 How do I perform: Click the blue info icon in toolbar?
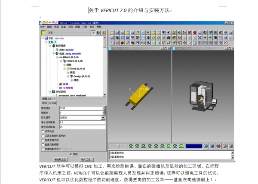click(226, 37)
